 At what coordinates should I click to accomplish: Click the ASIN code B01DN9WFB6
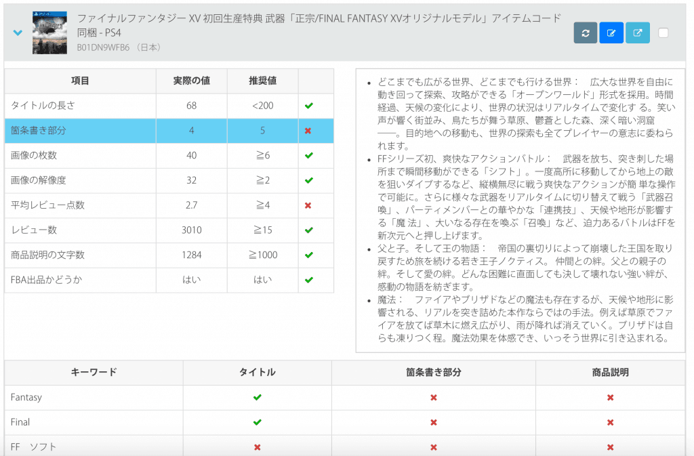(x=103, y=47)
